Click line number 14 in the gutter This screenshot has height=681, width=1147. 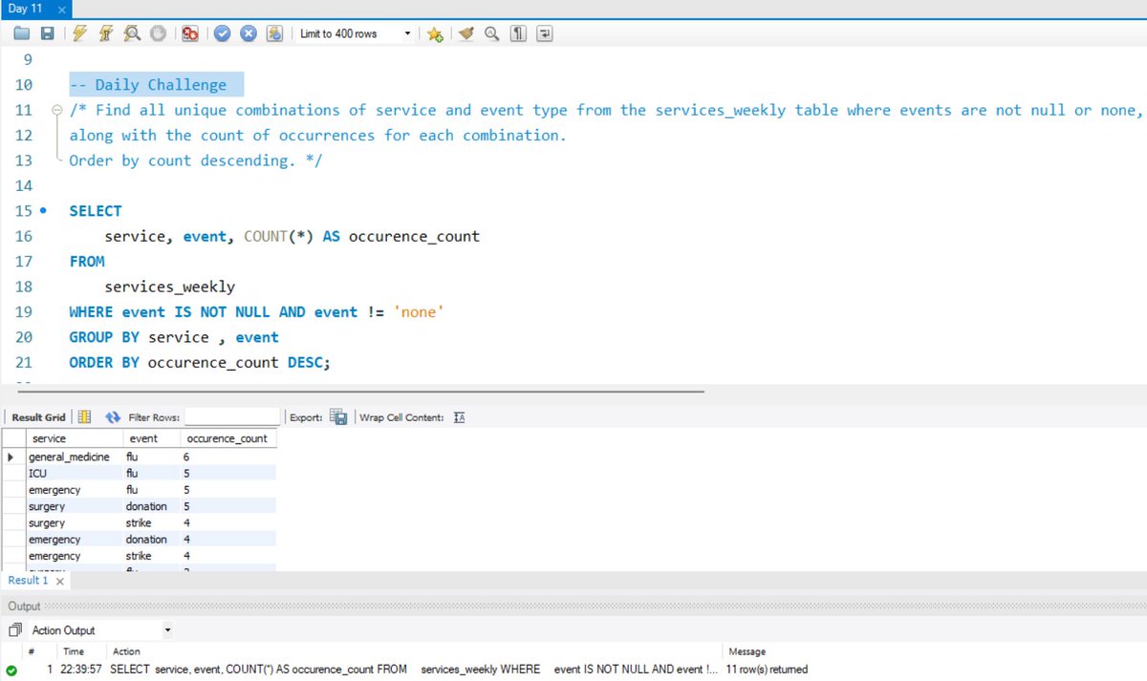(24, 185)
